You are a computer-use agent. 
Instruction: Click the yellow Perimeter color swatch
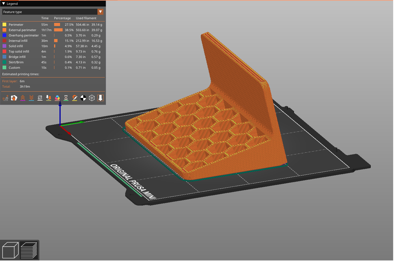coord(5,25)
